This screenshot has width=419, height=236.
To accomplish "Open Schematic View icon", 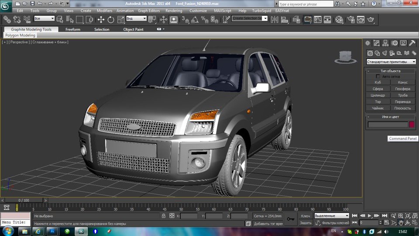I will (327, 20).
